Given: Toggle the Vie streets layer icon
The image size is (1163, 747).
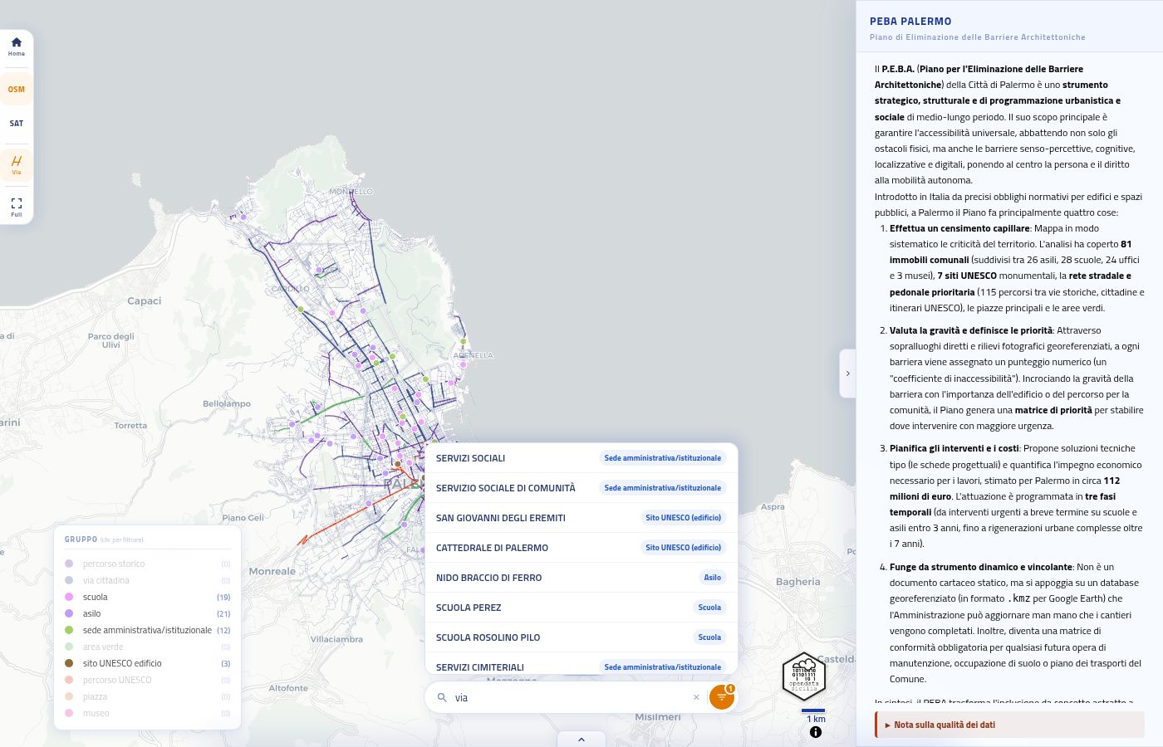Looking at the screenshot, I should 17,165.
